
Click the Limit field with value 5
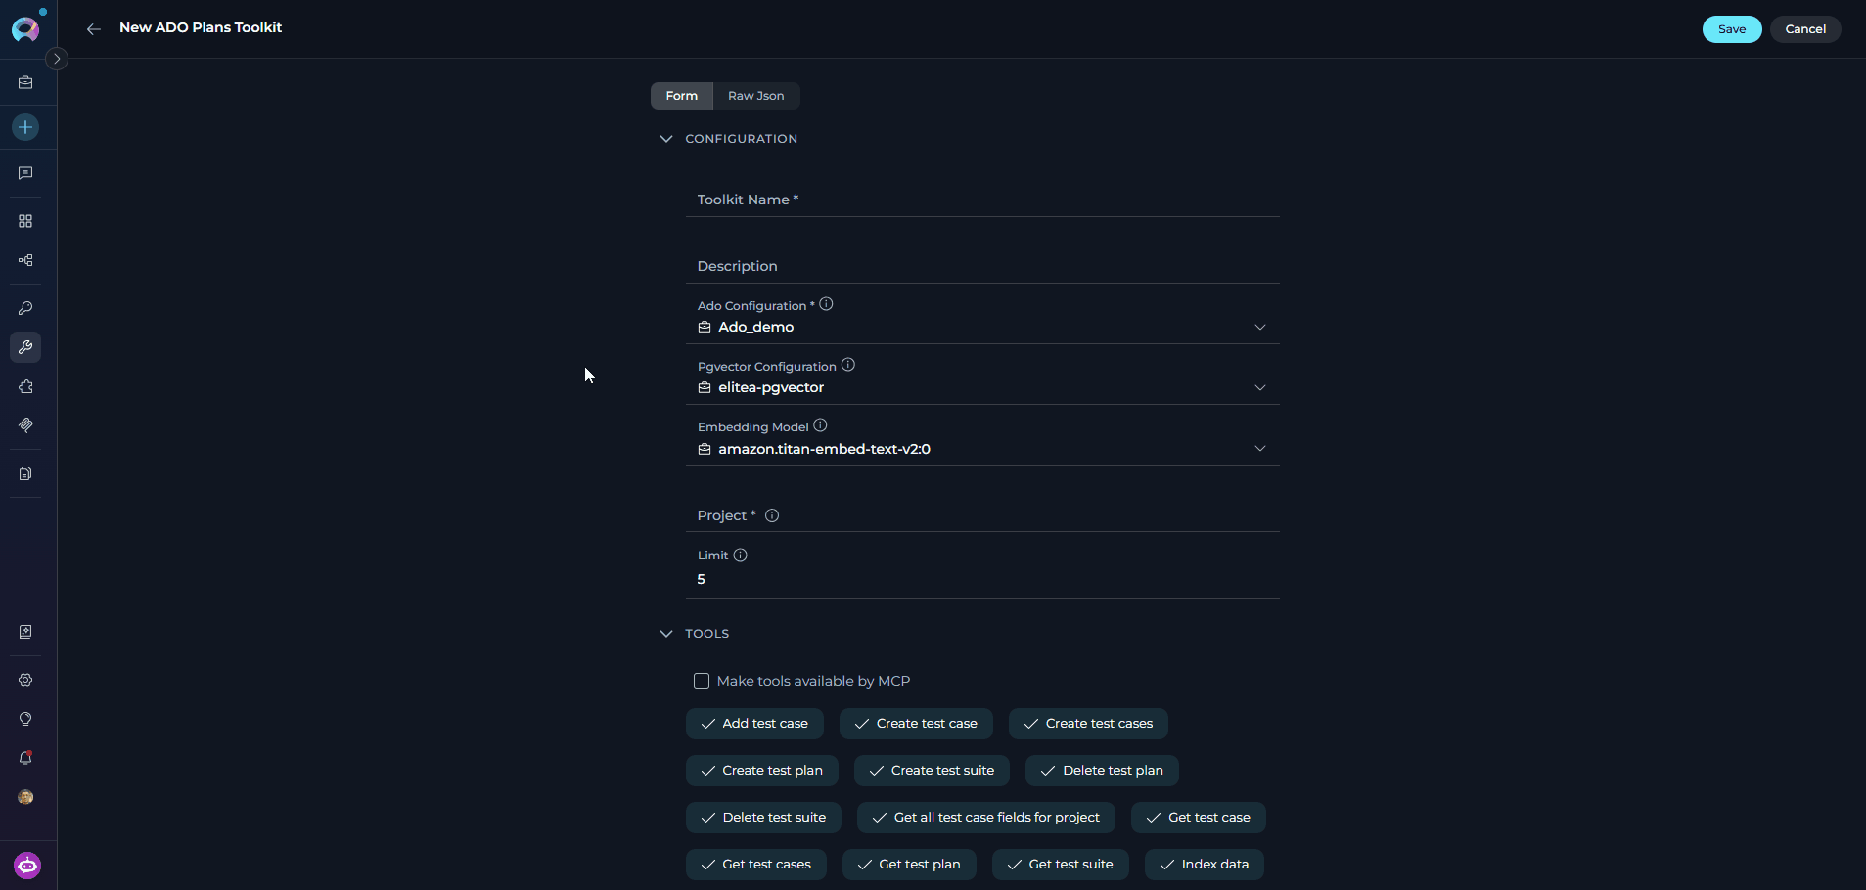click(982, 579)
